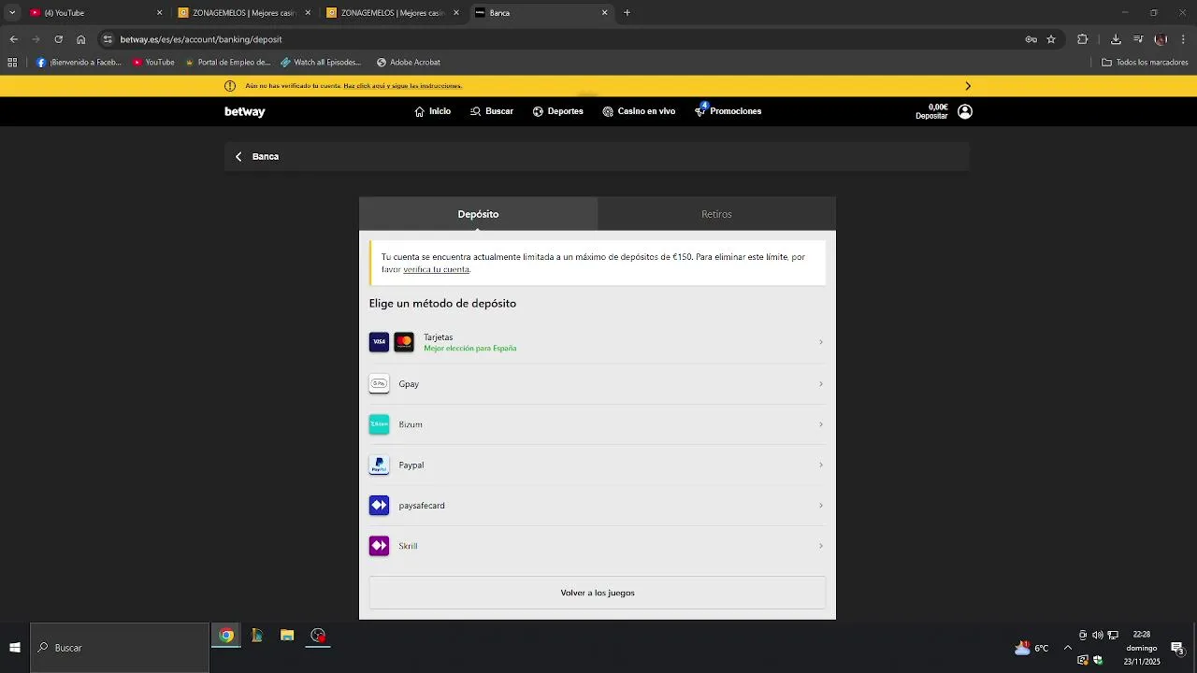Click the browser back arrow
The image size is (1197, 673).
click(x=13, y=39)
